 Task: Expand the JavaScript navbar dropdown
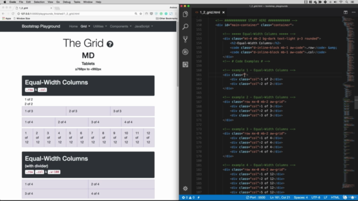pyautogui.click(x=144, y=26)
